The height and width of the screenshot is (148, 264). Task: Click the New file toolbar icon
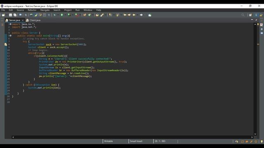(3, 15)
